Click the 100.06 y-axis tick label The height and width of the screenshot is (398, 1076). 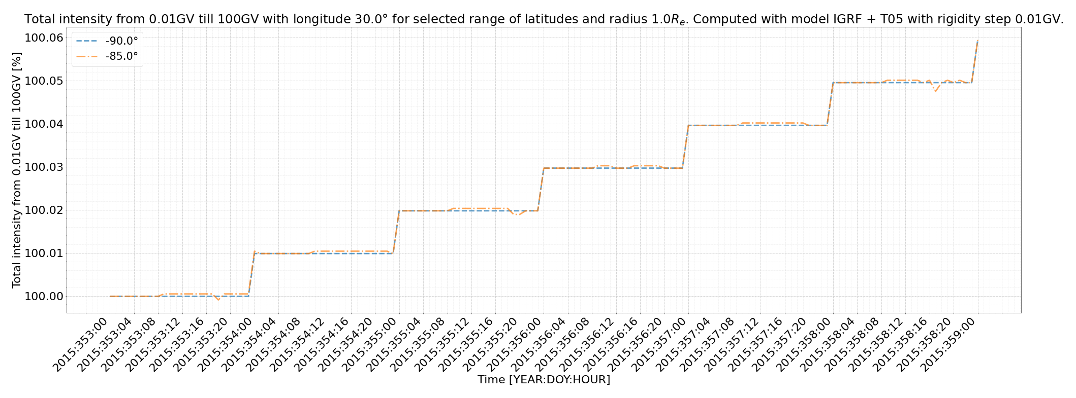(x=44, y=38)
